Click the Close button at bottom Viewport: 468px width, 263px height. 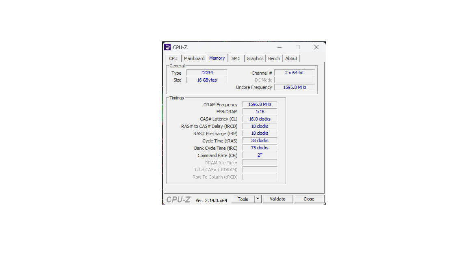(309, 199)
